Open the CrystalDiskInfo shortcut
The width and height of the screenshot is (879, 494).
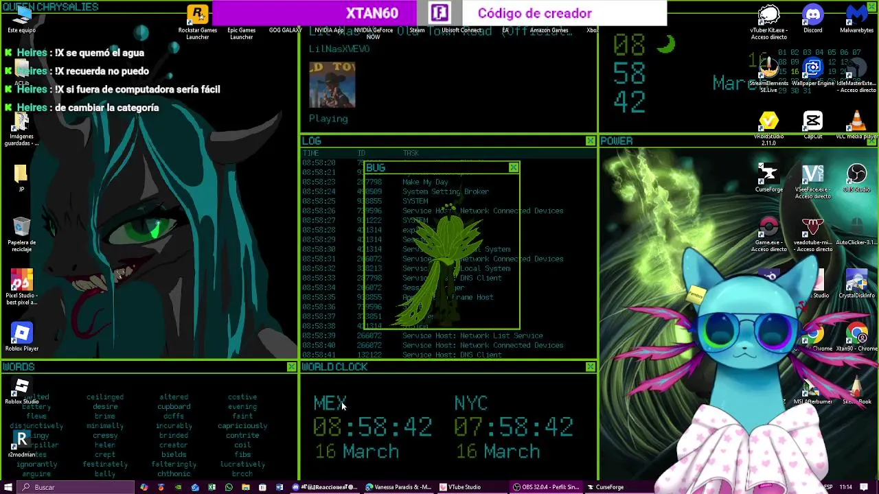coord(856,284)
